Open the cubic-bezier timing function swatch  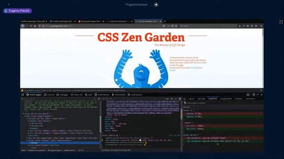pyautogui.click(x=140, y=140)
